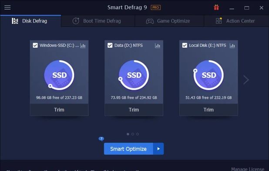The width and height of the screenshot is (269, 171).
Task: Click Trim under Windows-SSD (C:)
Action: click(59, 110)
